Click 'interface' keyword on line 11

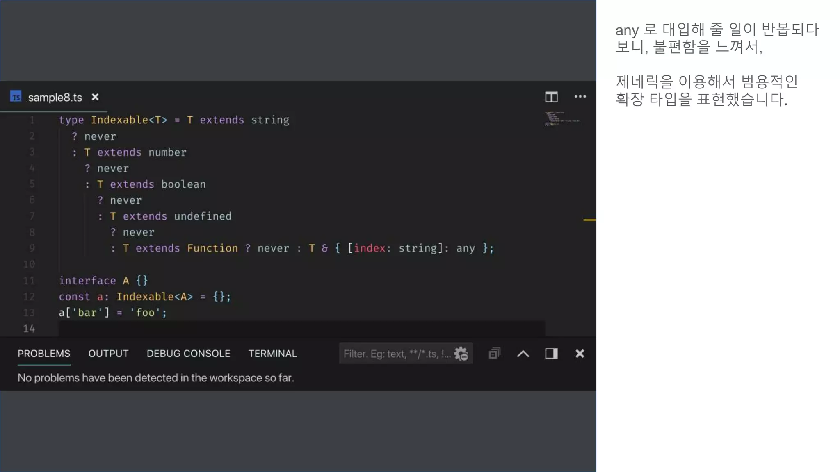click(87, 281)
